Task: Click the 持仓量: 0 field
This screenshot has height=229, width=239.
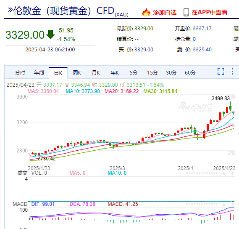Action: (x=185, y=39)
